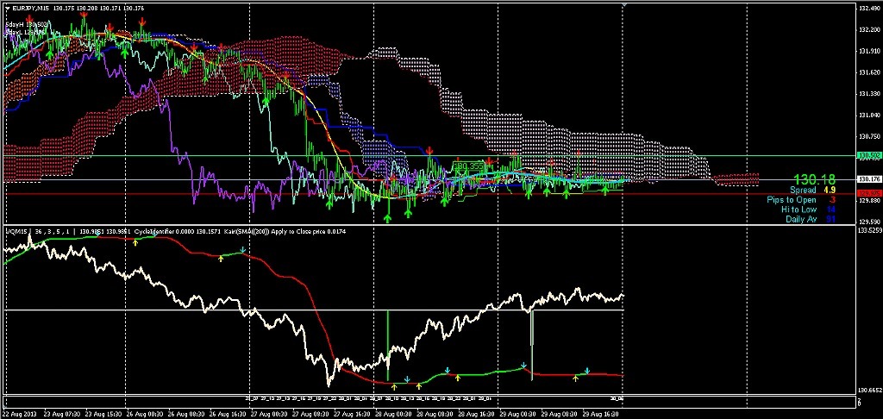Click the 129.590 price scale value
The width and height of the screenshot is (883, 419).
point(869,222)
